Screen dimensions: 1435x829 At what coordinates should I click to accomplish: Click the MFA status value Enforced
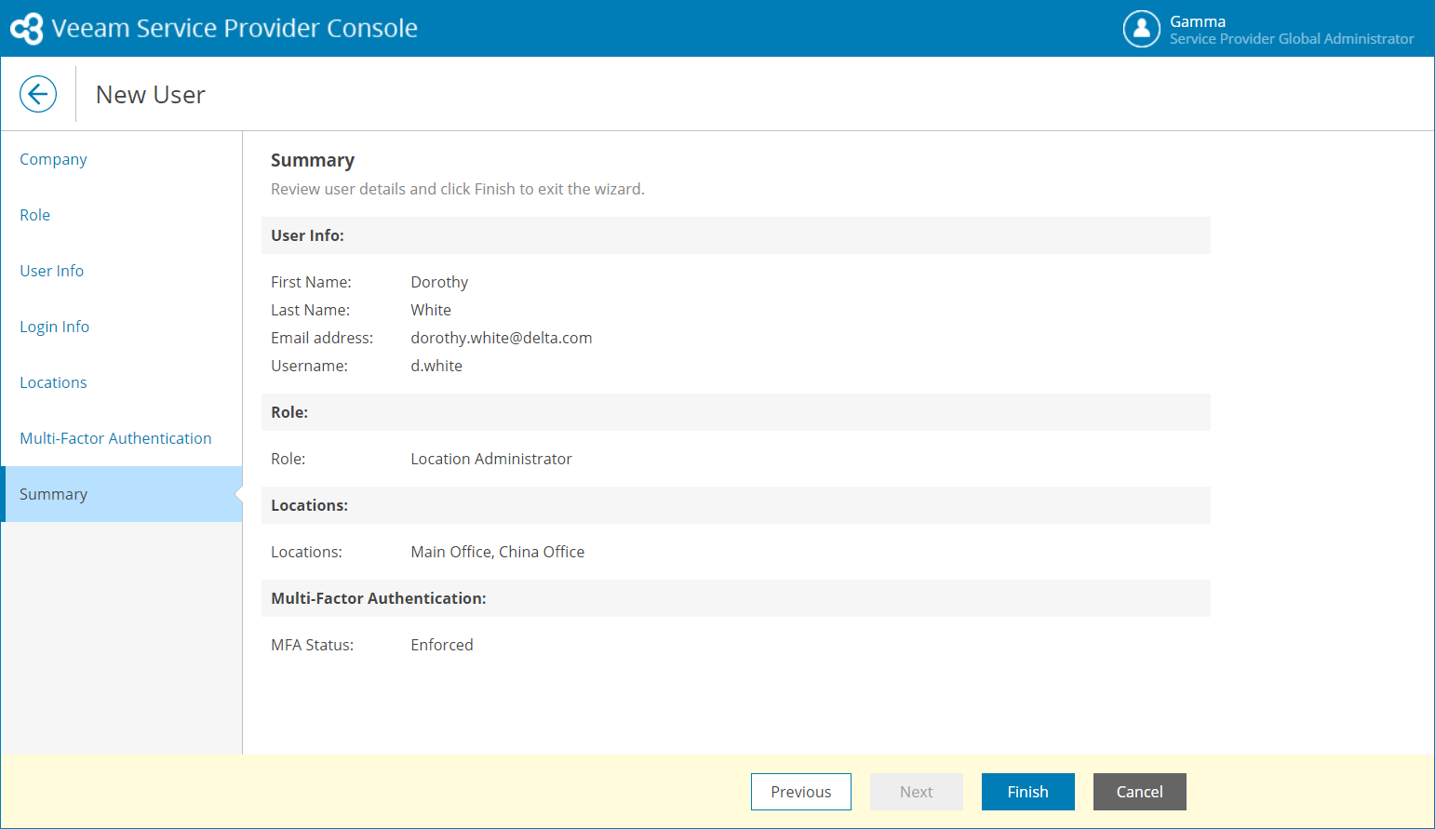pos(442,645)
